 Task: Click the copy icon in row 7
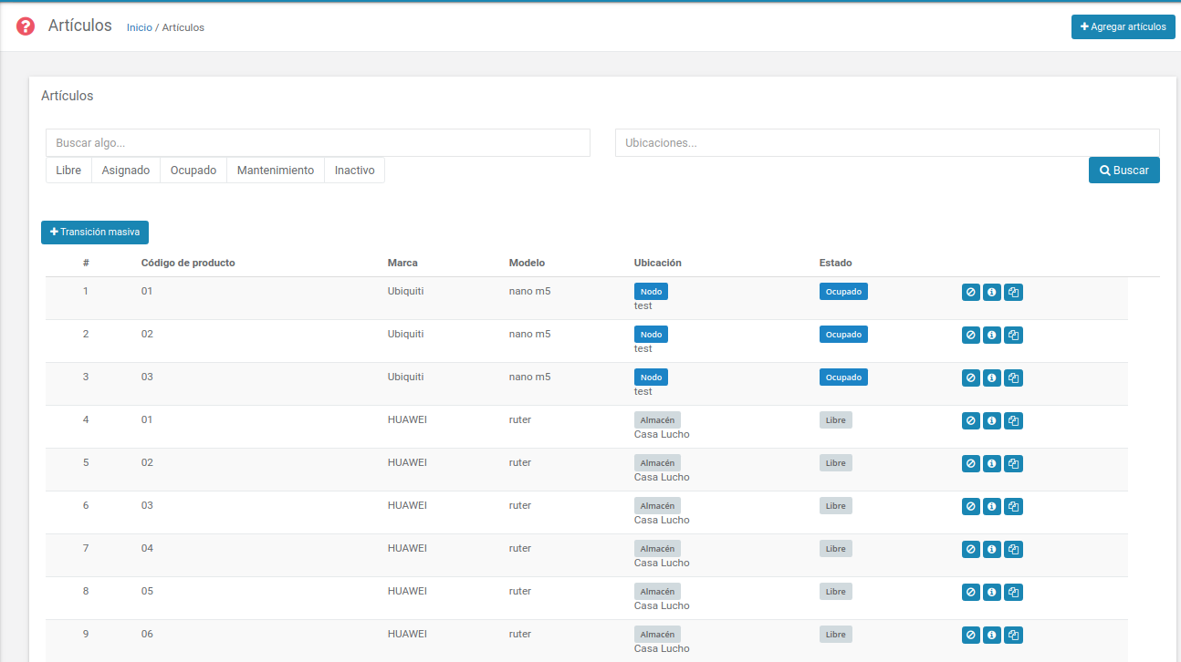1013,550
